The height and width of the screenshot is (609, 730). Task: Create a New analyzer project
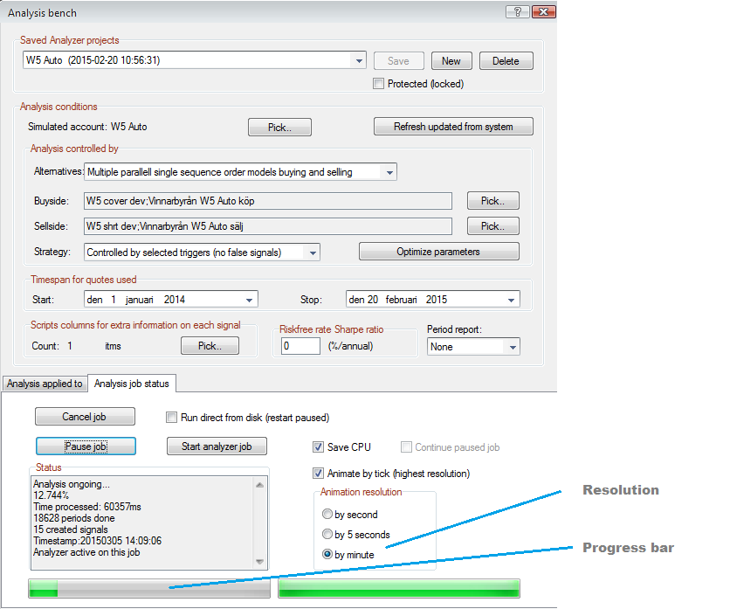(451, 61)
